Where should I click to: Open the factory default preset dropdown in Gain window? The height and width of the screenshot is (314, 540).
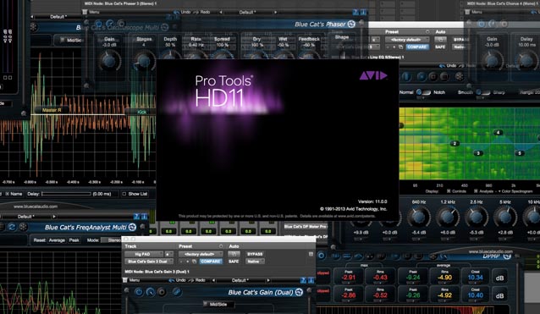pyautogui.click(x=201, y=254)
